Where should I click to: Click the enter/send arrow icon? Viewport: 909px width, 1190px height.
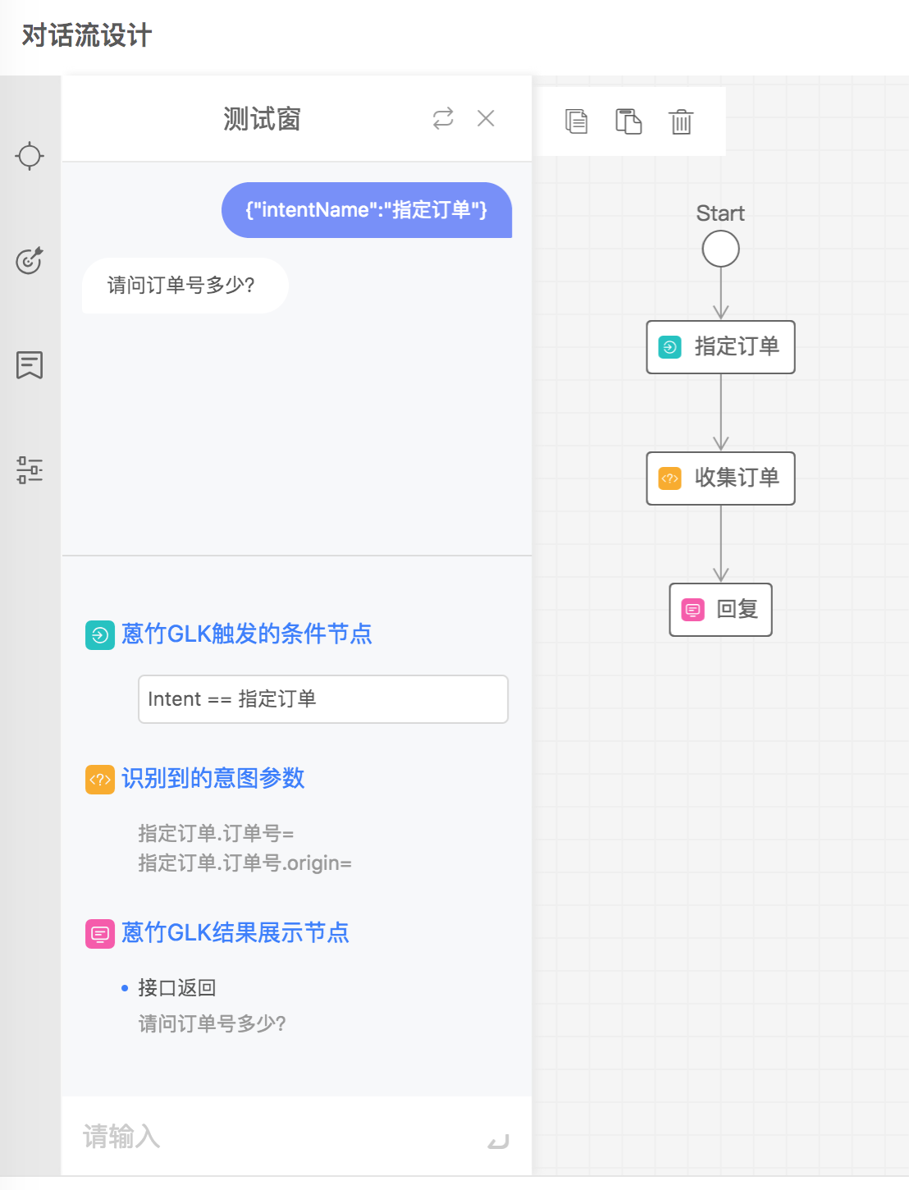pyautogui.click(x=498, y=1141)
